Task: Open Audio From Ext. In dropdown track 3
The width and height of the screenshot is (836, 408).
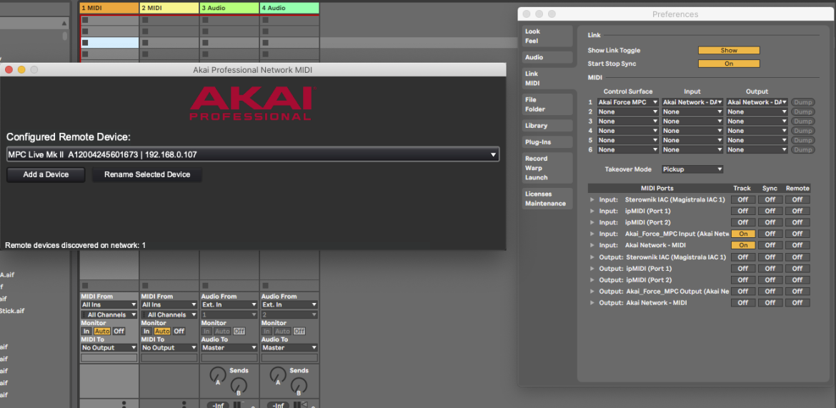Action: tap(229, 304)
